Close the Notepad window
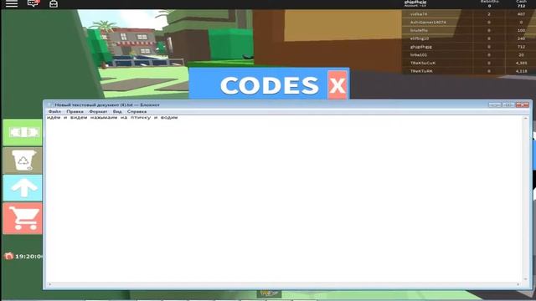 pos(523,105)
